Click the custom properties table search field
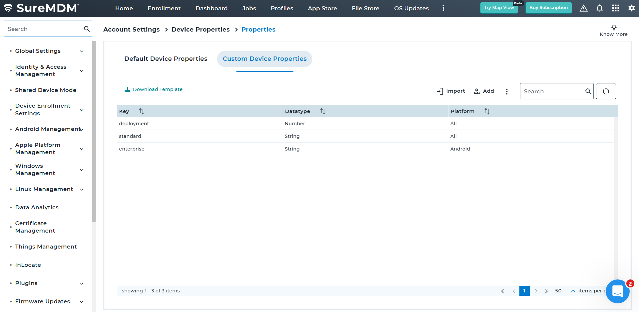639x312 pixels. (x=552, y=91)
